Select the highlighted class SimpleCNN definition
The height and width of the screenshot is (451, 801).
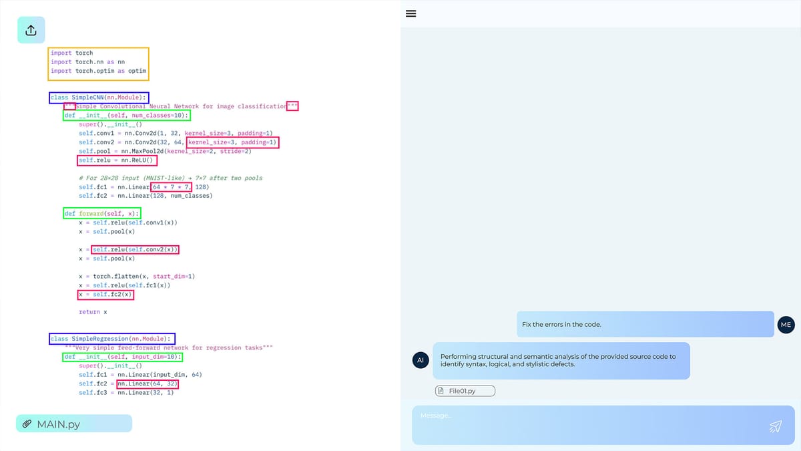click(x=99, y=98)
